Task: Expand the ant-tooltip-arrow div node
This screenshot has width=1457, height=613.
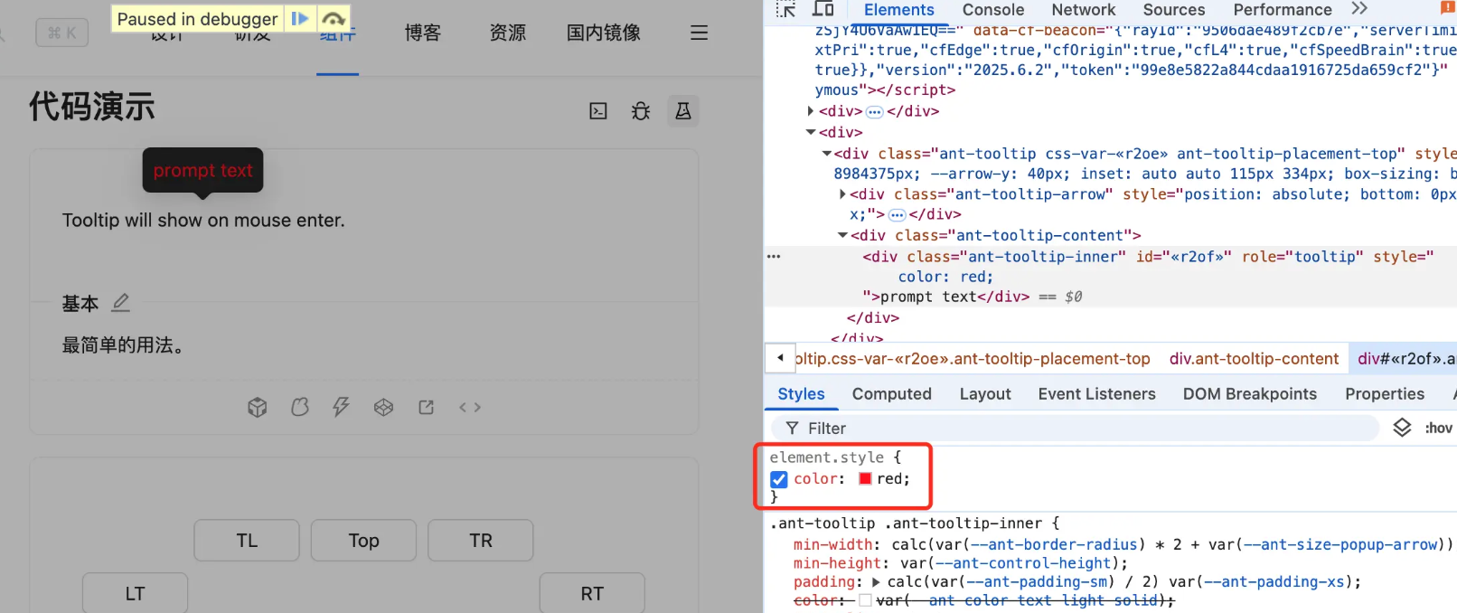Action: (x=842, y=194)
